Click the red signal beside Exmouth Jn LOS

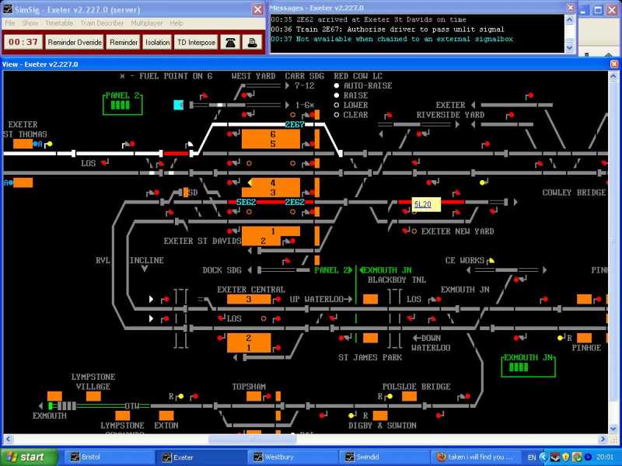[x=438, y=299]
